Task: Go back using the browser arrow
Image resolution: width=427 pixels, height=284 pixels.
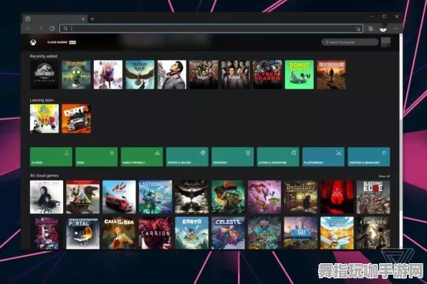Action: (29, 29)
